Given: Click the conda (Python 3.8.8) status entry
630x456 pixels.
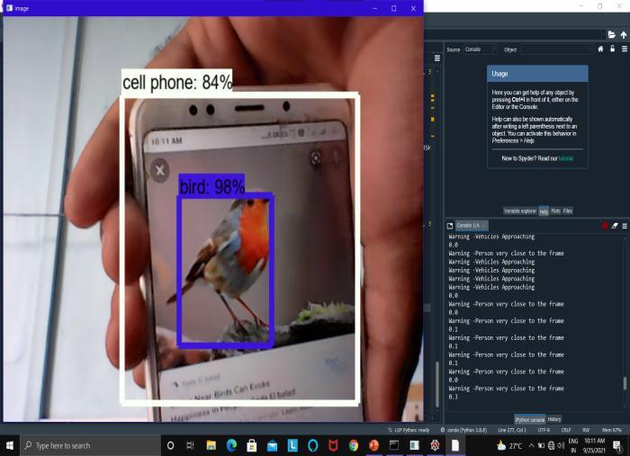Looking at the screenshot, I should coord(463,430).
